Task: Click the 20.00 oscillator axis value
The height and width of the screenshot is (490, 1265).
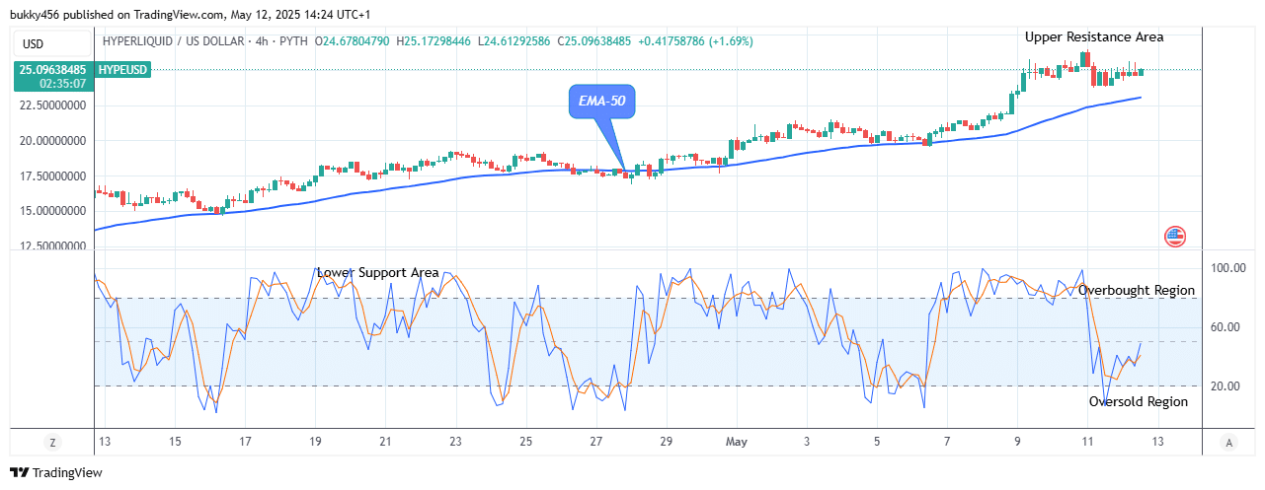Action: point(1227,385)
